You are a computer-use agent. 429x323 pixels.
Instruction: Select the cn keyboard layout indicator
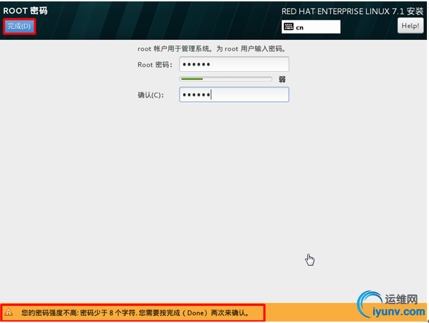[311, 27]
